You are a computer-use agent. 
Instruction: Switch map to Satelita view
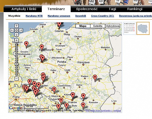click(98, 26)
